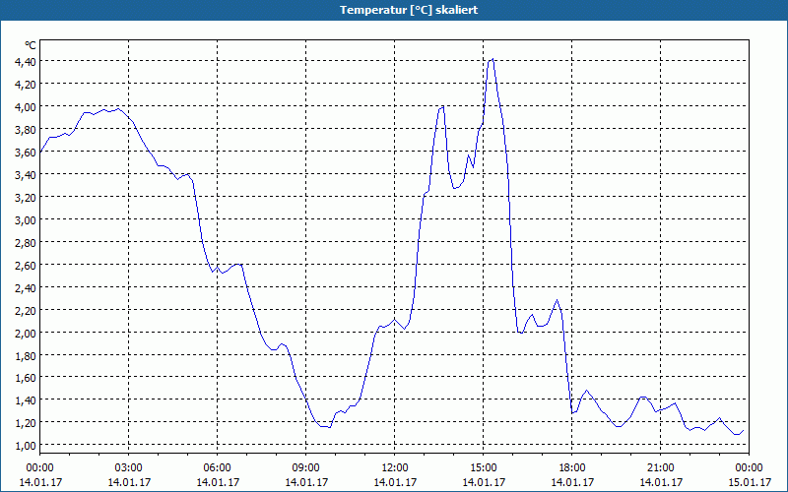Select the 2,80 axis value
This screenshot has height=492, width=788.
pos(27,242)
